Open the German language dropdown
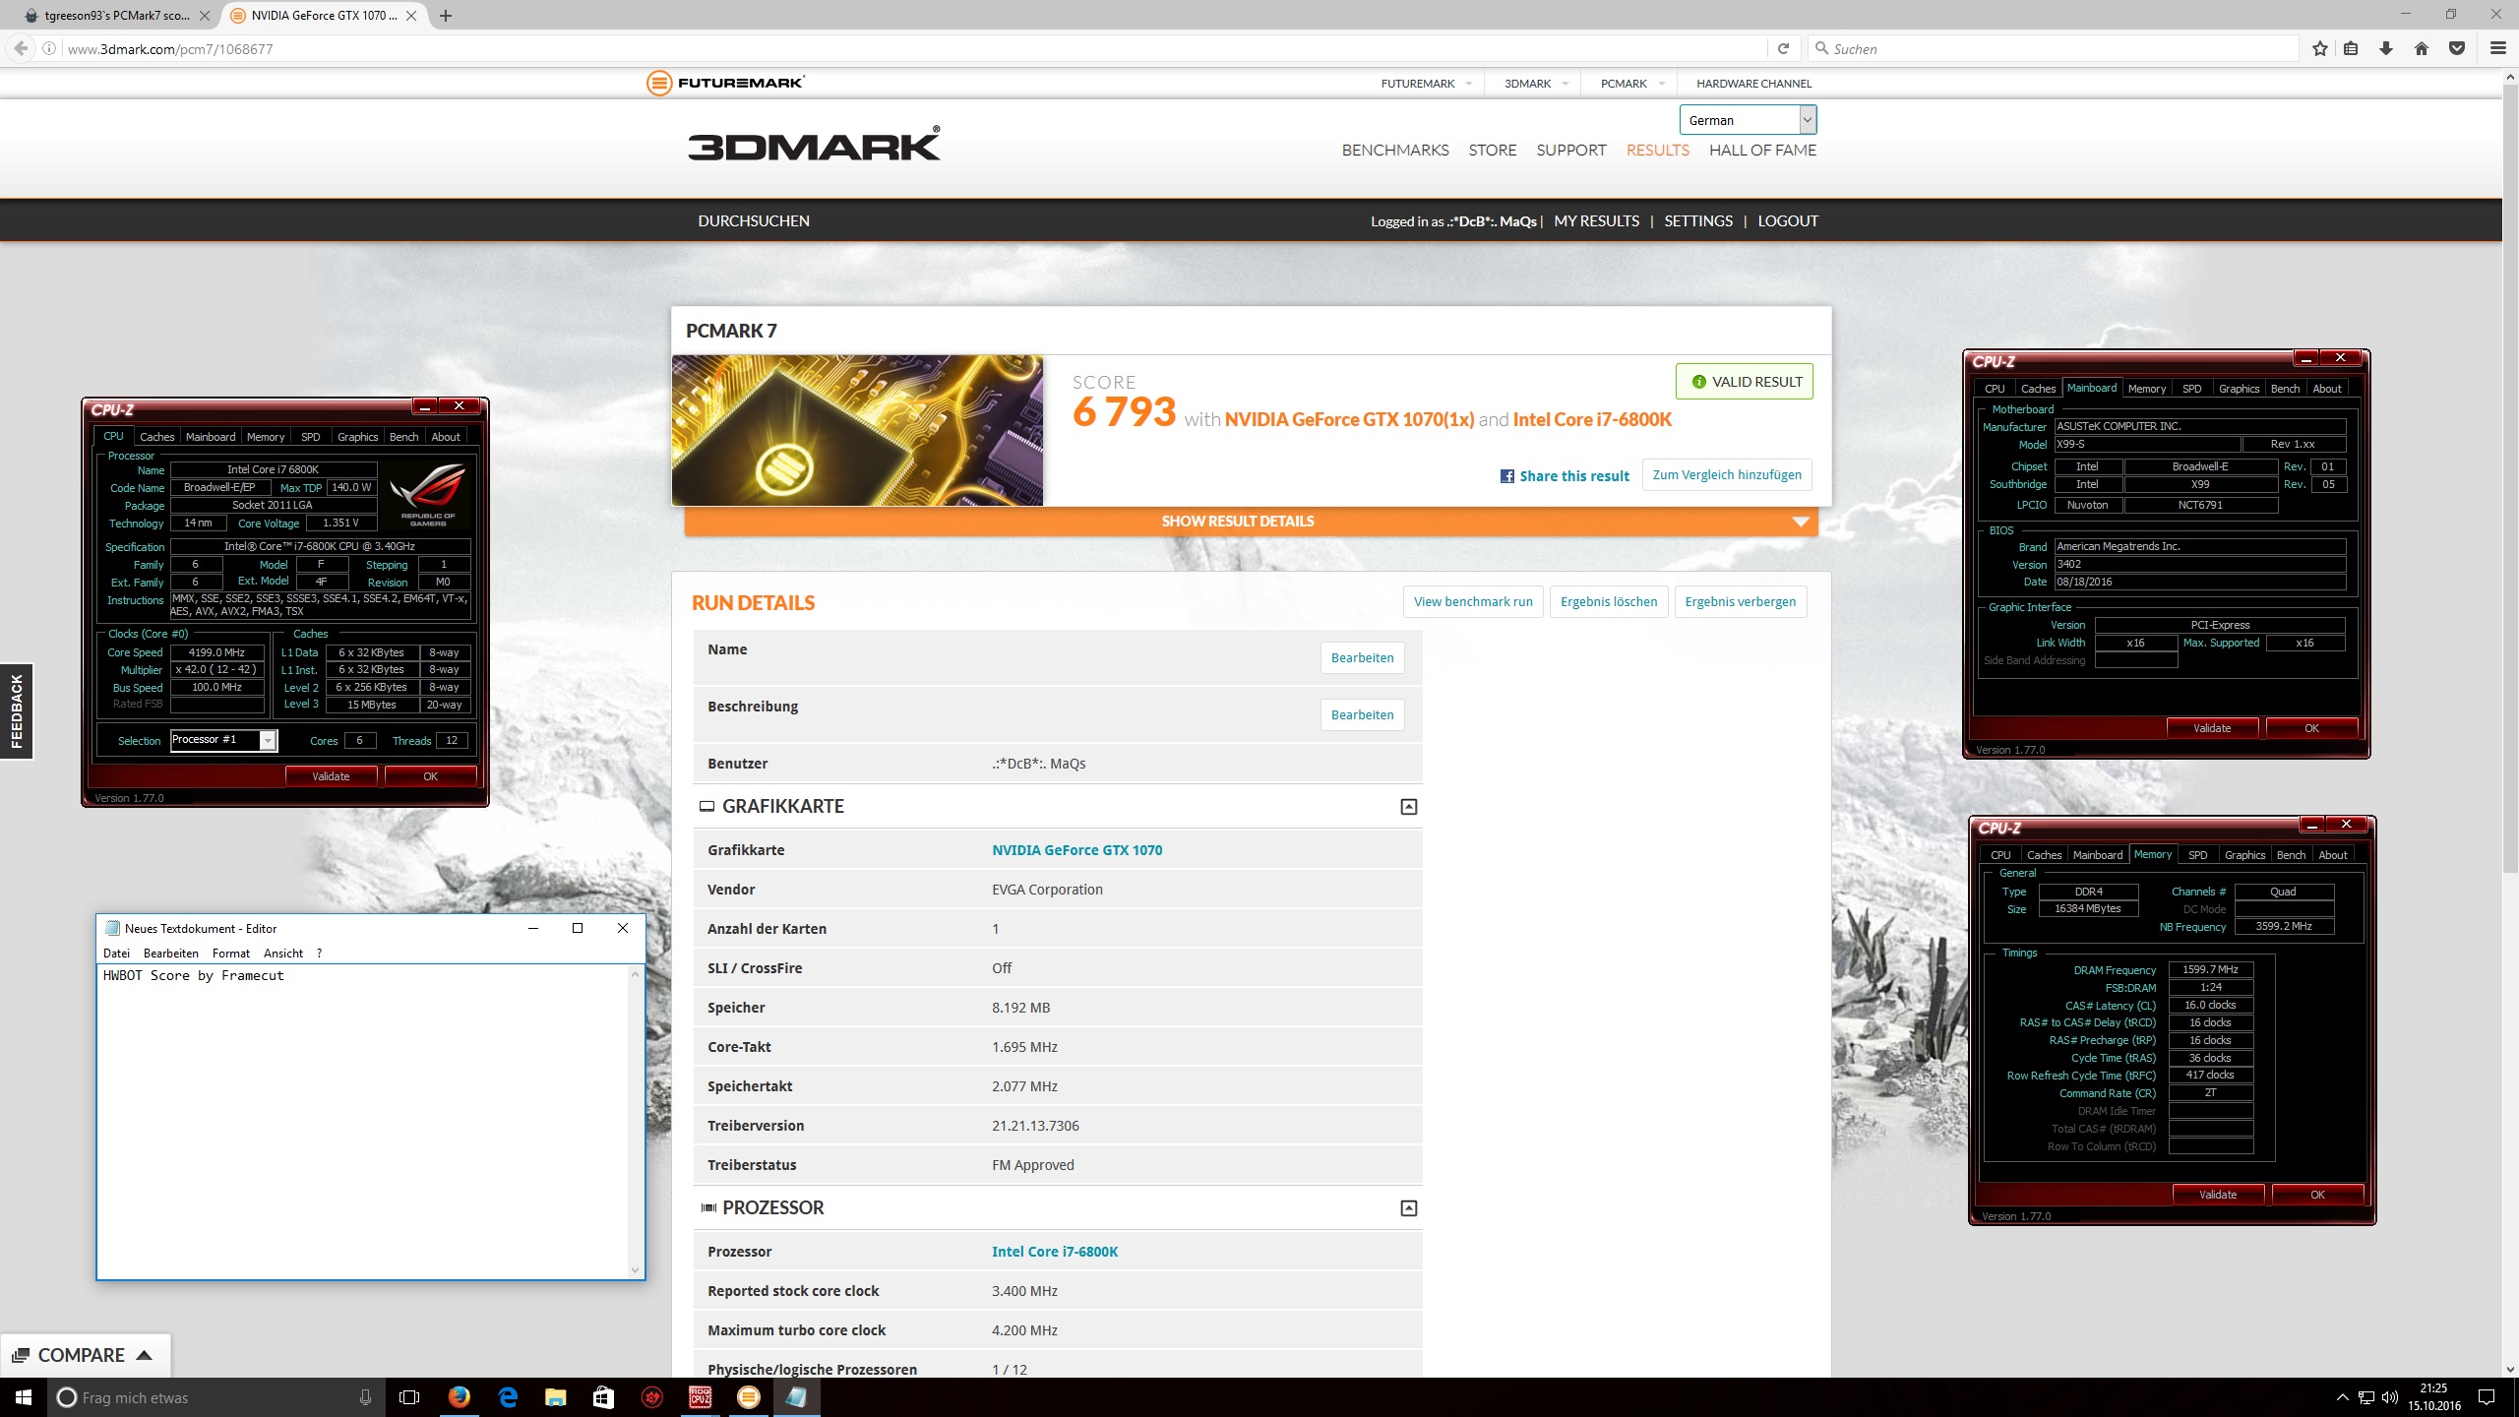Viewport: 2519px width, 1417px height. point(1748,120)
